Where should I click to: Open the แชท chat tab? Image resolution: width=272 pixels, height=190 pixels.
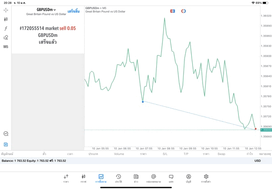tap(171, 179)
